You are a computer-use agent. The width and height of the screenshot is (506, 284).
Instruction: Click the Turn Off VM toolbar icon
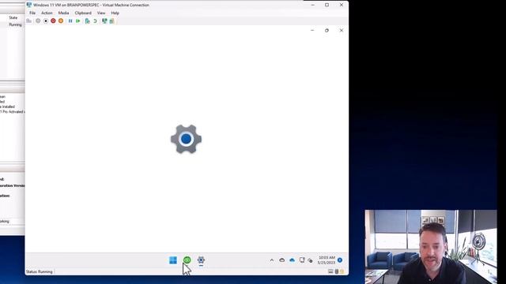pos(46,21)
